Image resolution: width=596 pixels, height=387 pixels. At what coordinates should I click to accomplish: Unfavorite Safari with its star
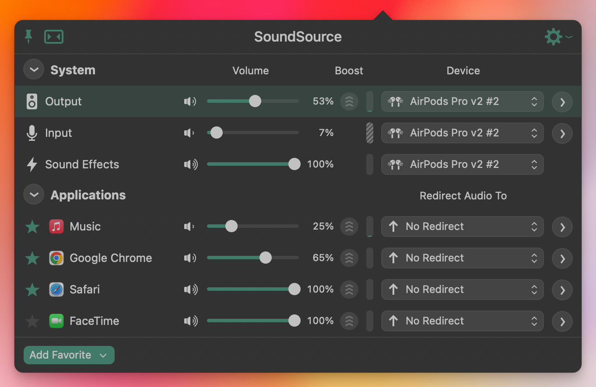tap(32, 289)
